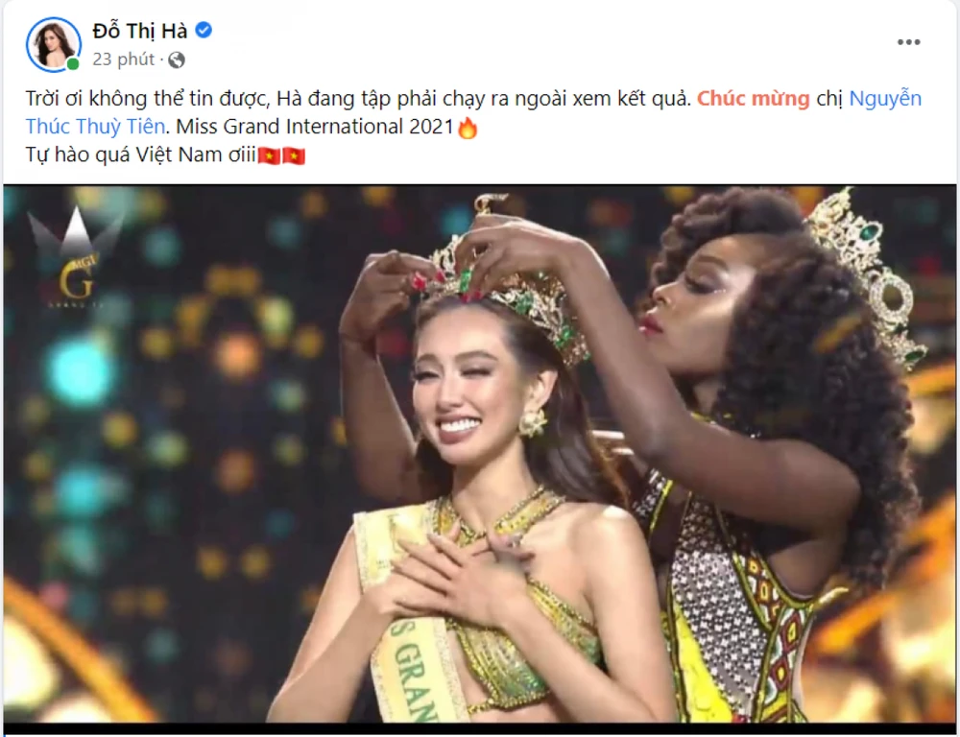Open the crowning photo in the viewer
960x737 pixels.
(480, 454)
